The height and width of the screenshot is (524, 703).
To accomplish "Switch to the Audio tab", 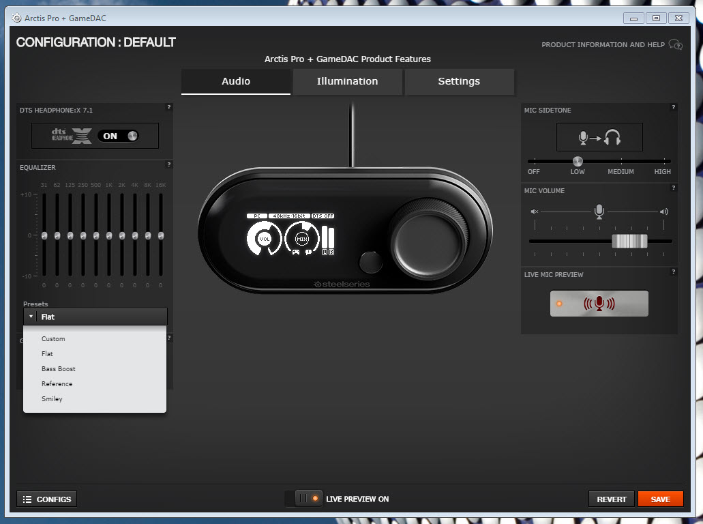I will 236,81.
